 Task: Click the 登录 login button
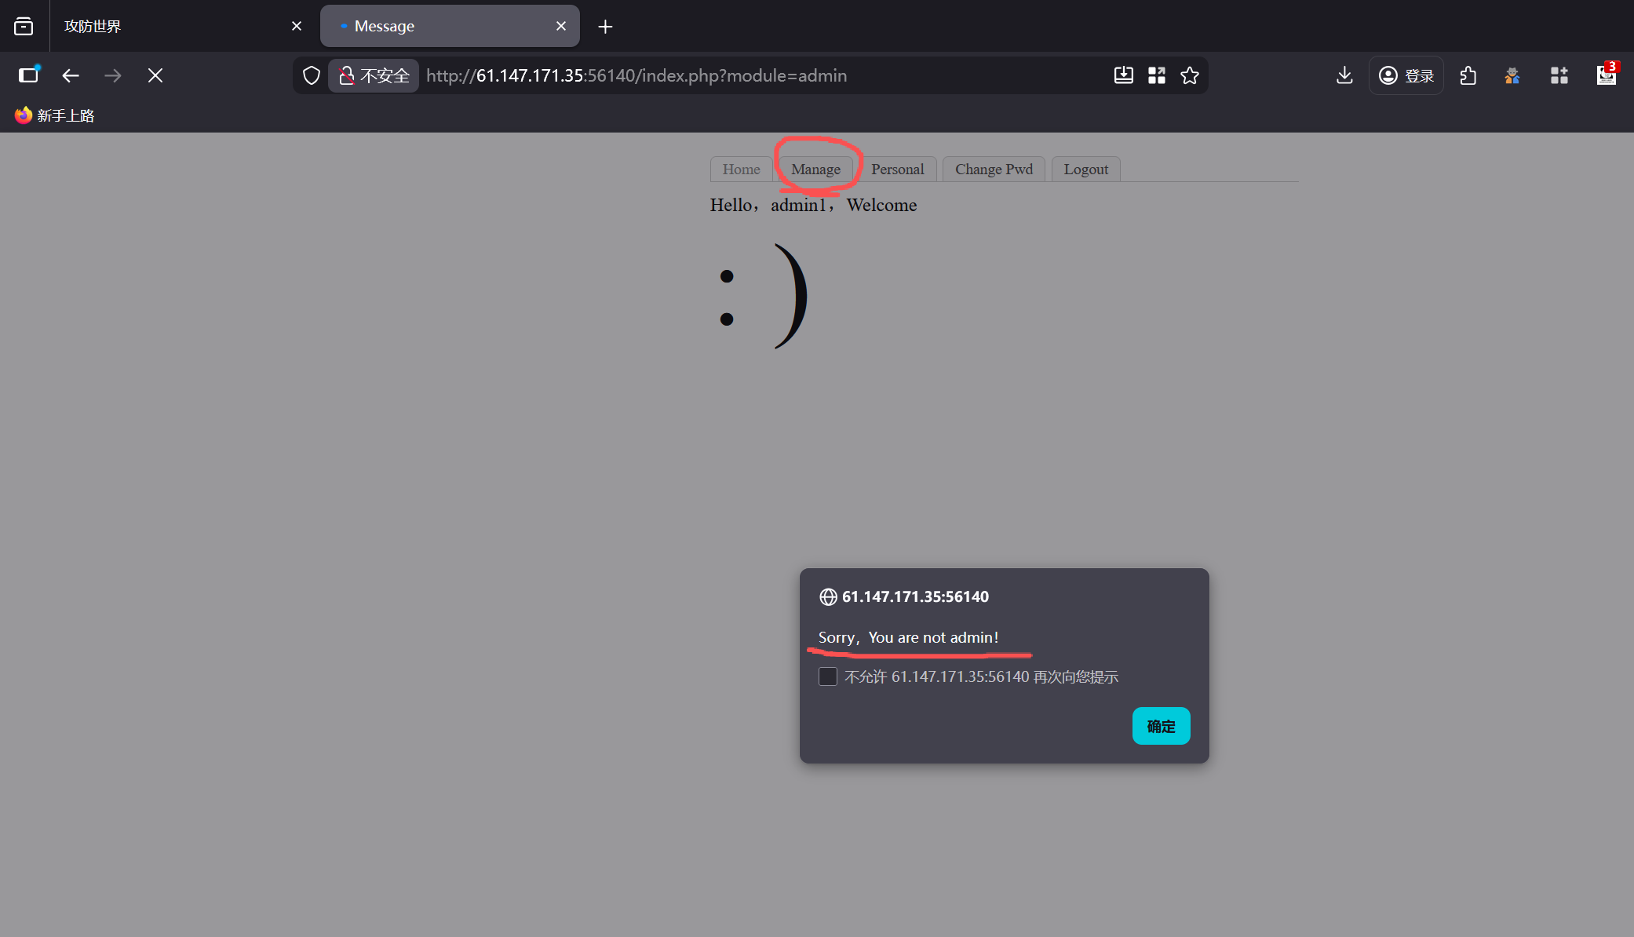tap(1406, 75)
